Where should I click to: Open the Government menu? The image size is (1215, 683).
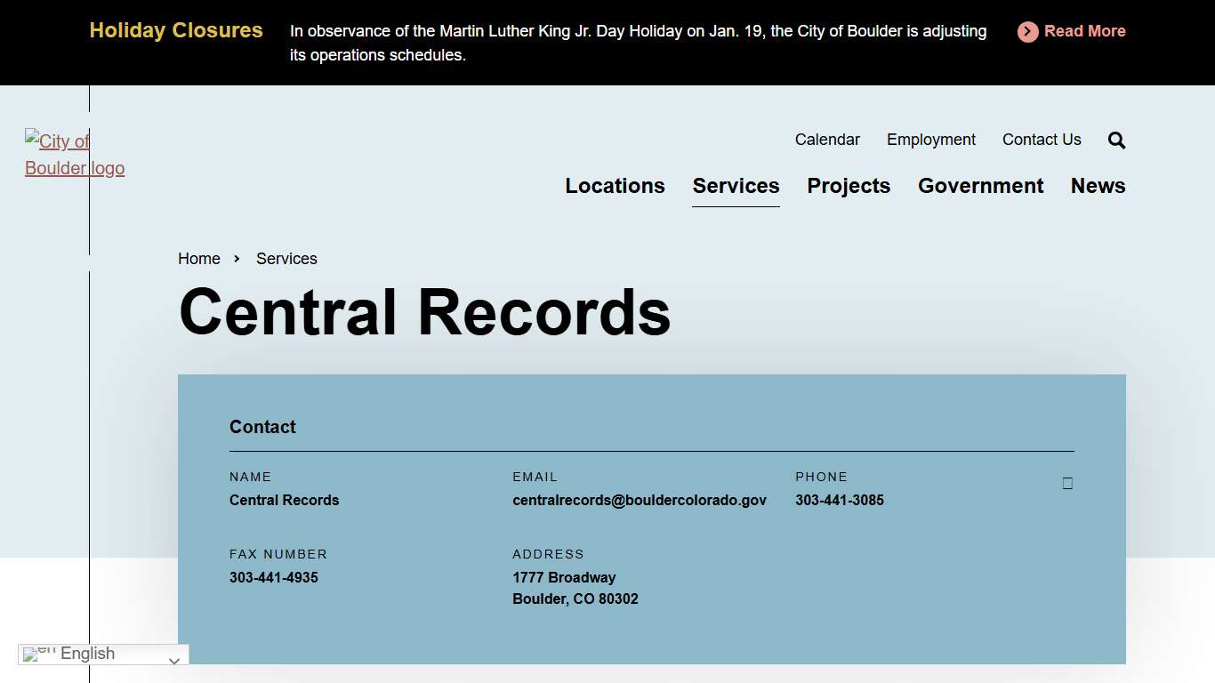pos(980,186)
